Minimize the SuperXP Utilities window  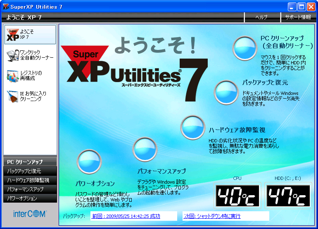[292, 7]
